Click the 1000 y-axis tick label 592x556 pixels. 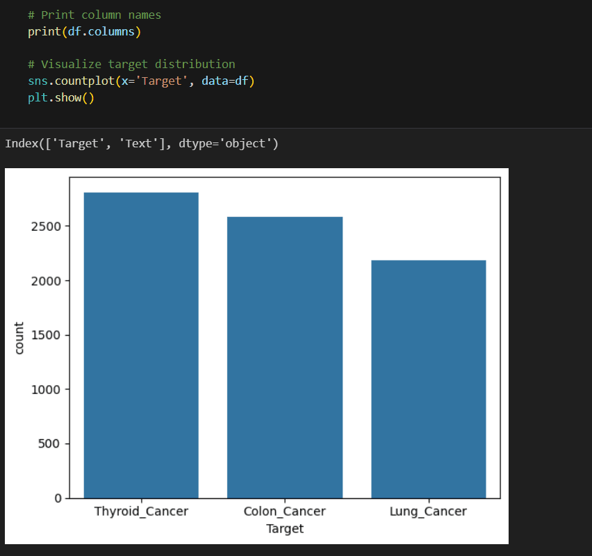(x=46, y=389)
